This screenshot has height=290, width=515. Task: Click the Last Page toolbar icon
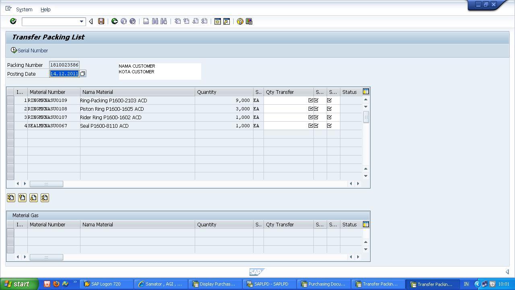(204, 21)
